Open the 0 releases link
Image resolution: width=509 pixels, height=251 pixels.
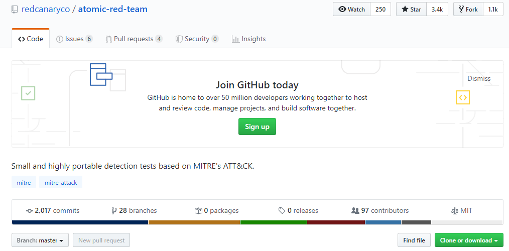pos(298,210)
